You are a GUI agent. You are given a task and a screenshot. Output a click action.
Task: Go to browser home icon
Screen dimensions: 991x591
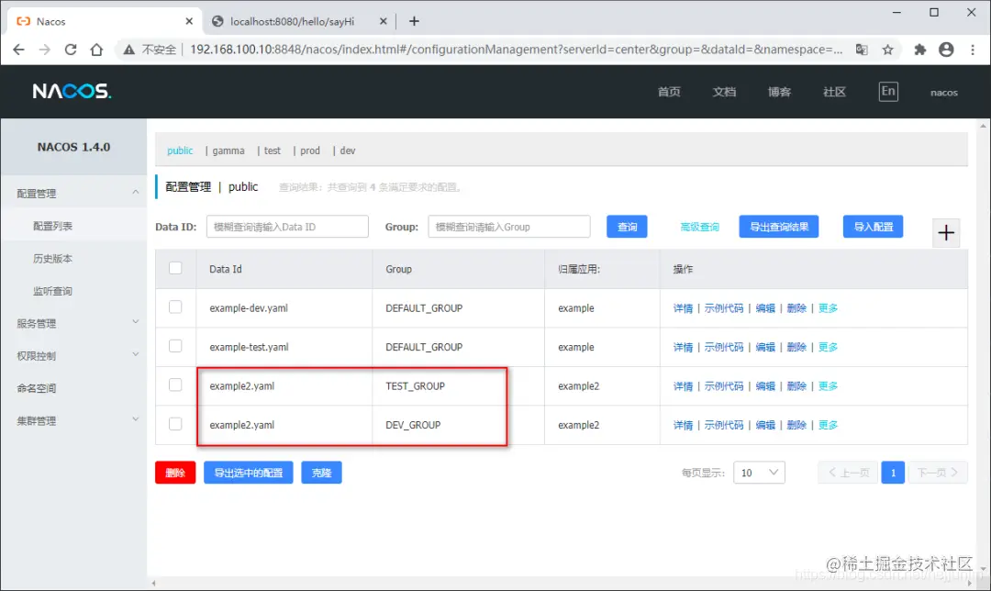96,50
